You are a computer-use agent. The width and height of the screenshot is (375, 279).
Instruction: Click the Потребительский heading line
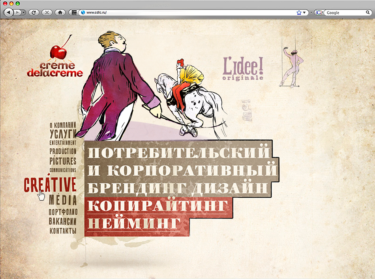(x=178, y=152)
